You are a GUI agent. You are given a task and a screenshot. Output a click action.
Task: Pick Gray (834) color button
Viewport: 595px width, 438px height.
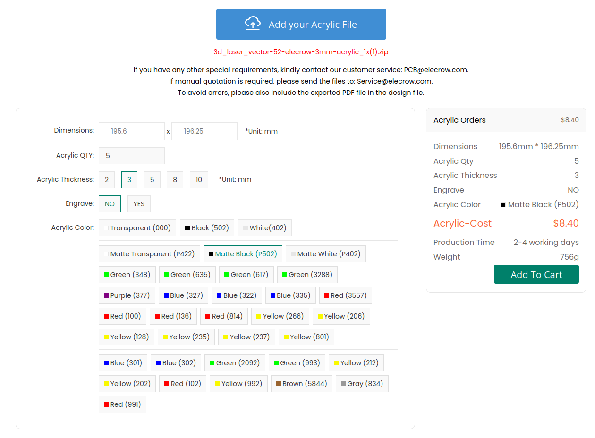(362, 384)
